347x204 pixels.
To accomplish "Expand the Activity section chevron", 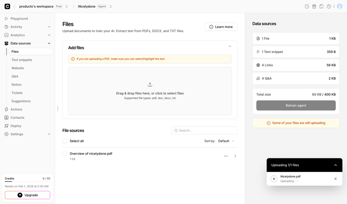I will point(49,27).
